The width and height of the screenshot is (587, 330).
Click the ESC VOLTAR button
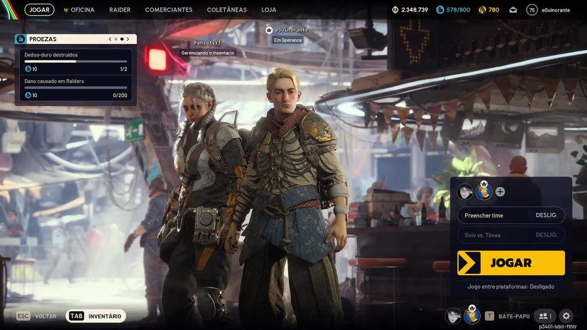(37, 316)
